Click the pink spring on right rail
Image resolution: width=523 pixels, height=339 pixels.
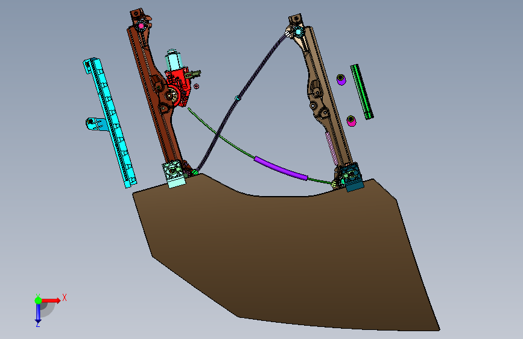(x=331, y=148)
